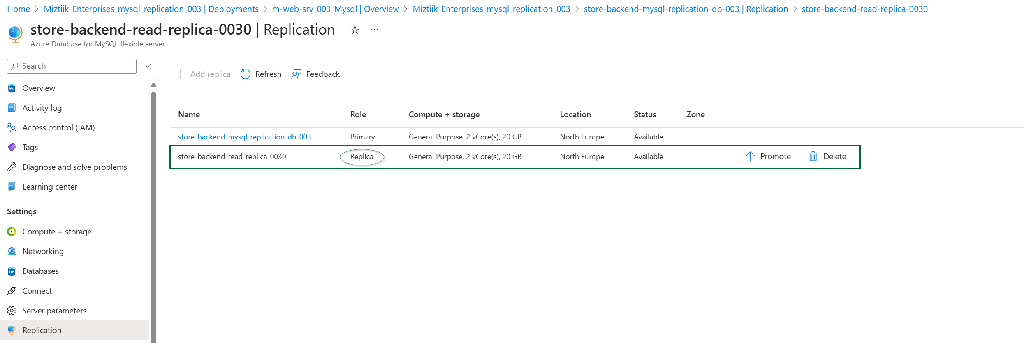Click the Networking icon in sidebar
1024x343 pixels.
click(x=12, y=251)
